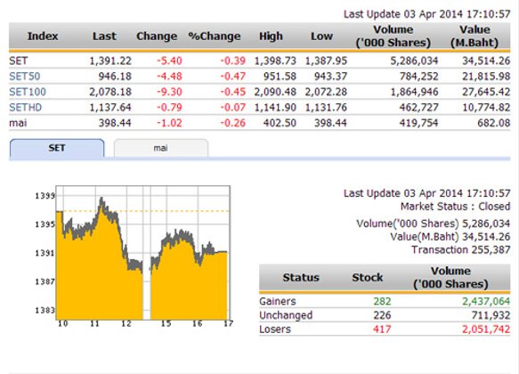Select SETHD volume 462,727

click(418, 107)
